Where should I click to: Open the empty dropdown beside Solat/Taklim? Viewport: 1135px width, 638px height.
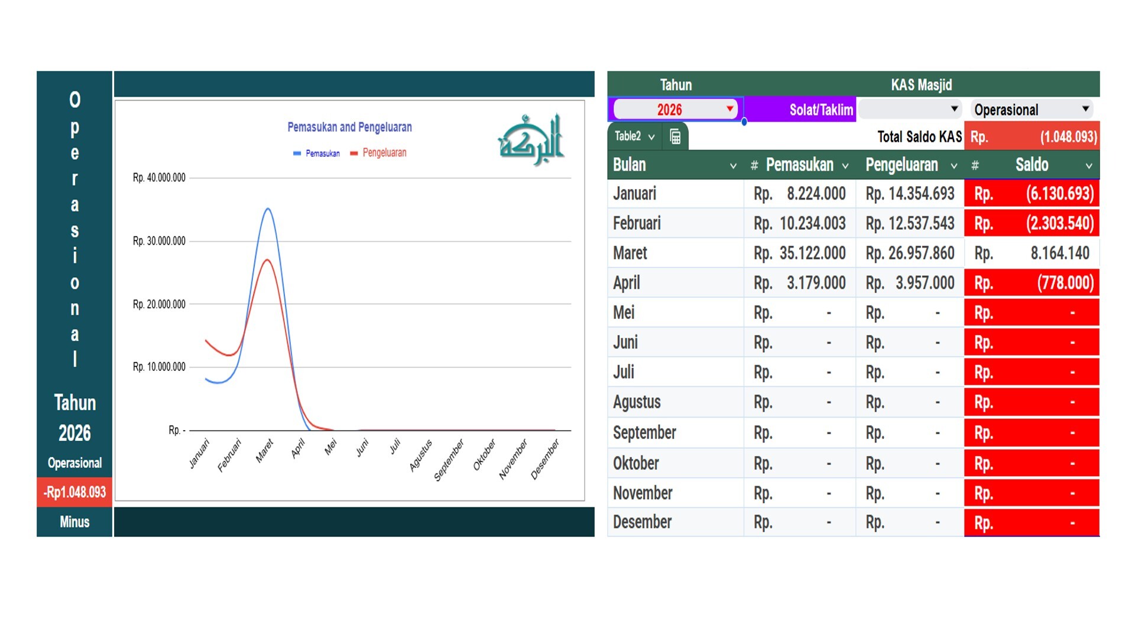954,109
